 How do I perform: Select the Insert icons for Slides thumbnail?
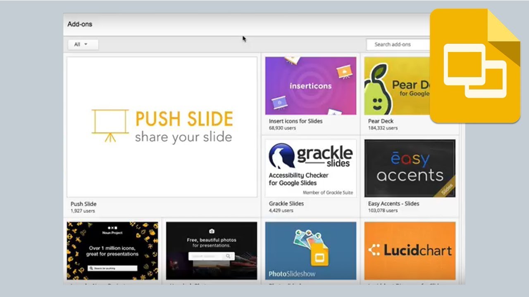click(311, 86)
